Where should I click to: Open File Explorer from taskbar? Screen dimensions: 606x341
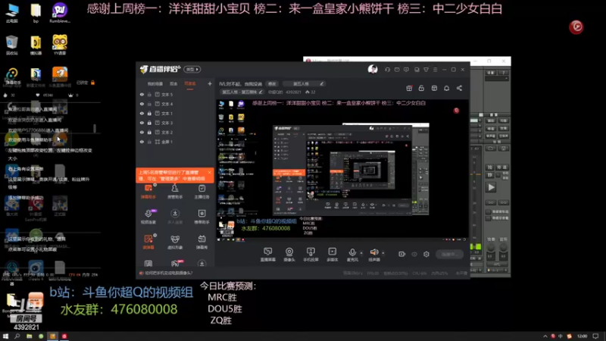pos(30,336)
